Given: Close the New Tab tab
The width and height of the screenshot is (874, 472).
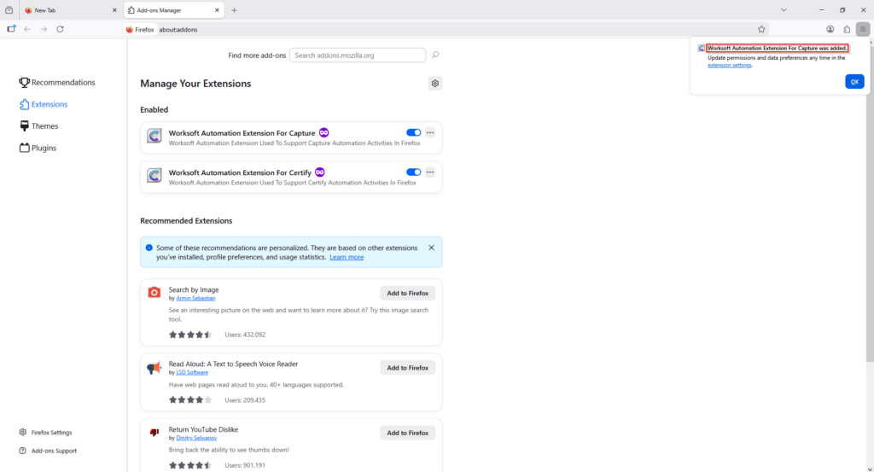Looking at the screenshot, I should [x=114, y=10].
